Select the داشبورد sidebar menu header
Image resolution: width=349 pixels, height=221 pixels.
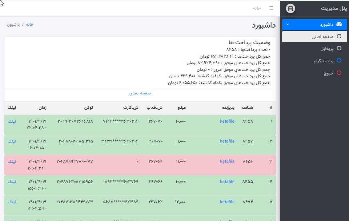[x=315, y=25]
